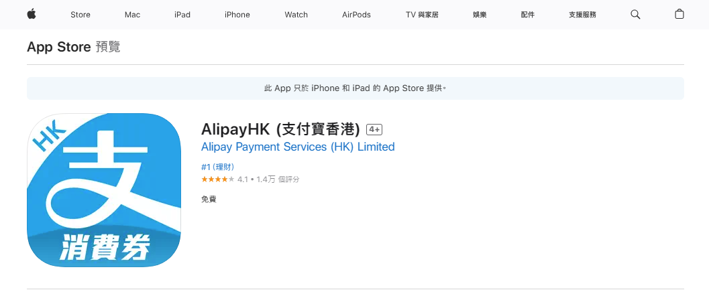Open the 配件 navigation item
Image resolution: width=709 pixels, height=300 pixels.
tap(528, 15)
